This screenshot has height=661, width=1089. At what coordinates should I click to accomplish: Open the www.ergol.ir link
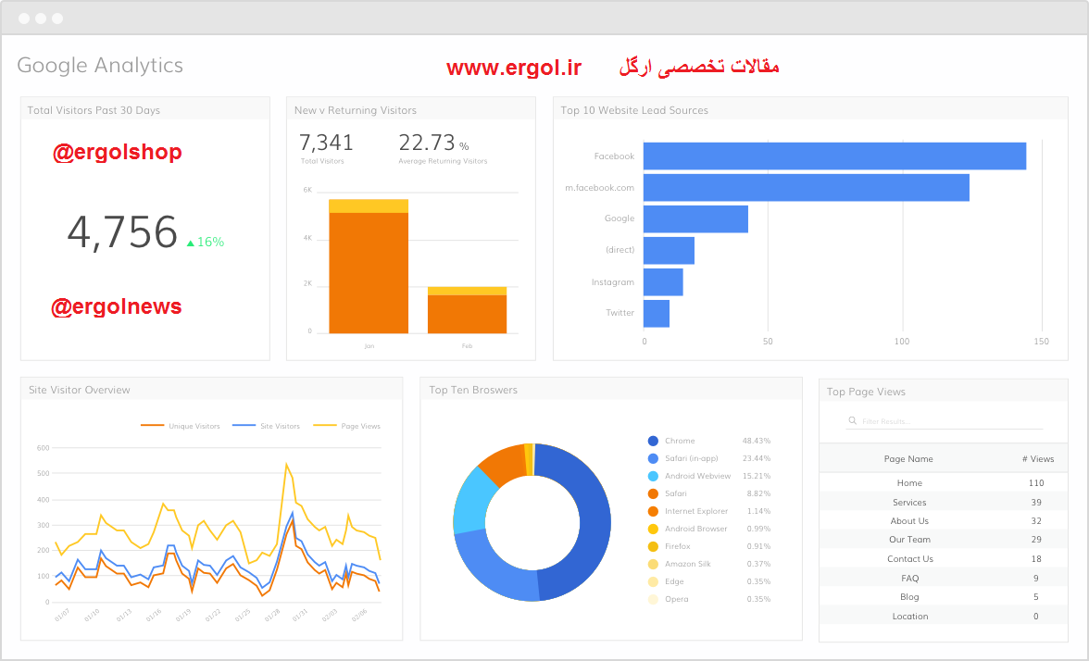[x=514, y=68]
